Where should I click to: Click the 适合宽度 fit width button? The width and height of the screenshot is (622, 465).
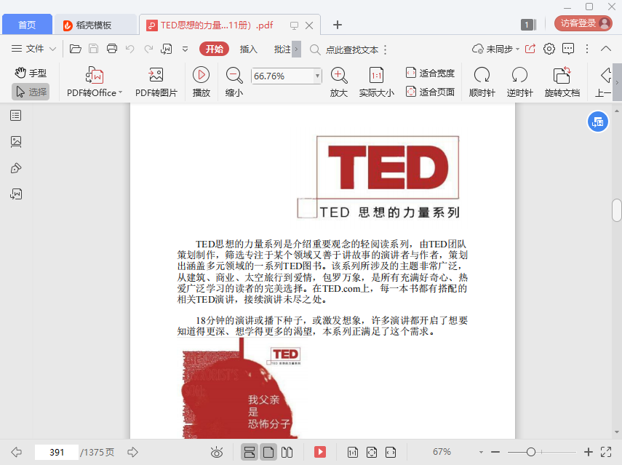coord(430,73)
